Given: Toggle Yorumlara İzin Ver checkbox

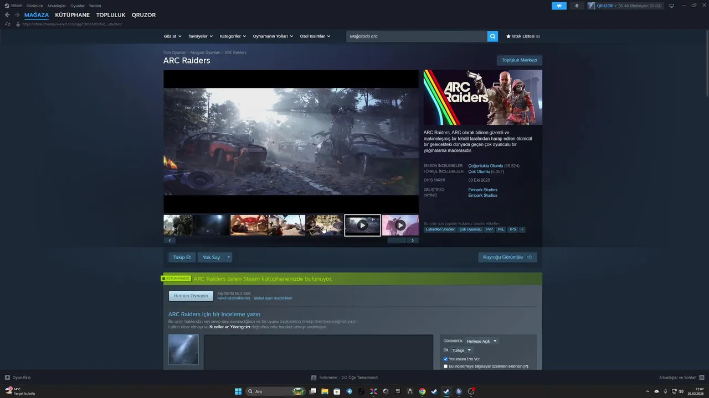Looking at the screenshot, I should tap(445, 359).
